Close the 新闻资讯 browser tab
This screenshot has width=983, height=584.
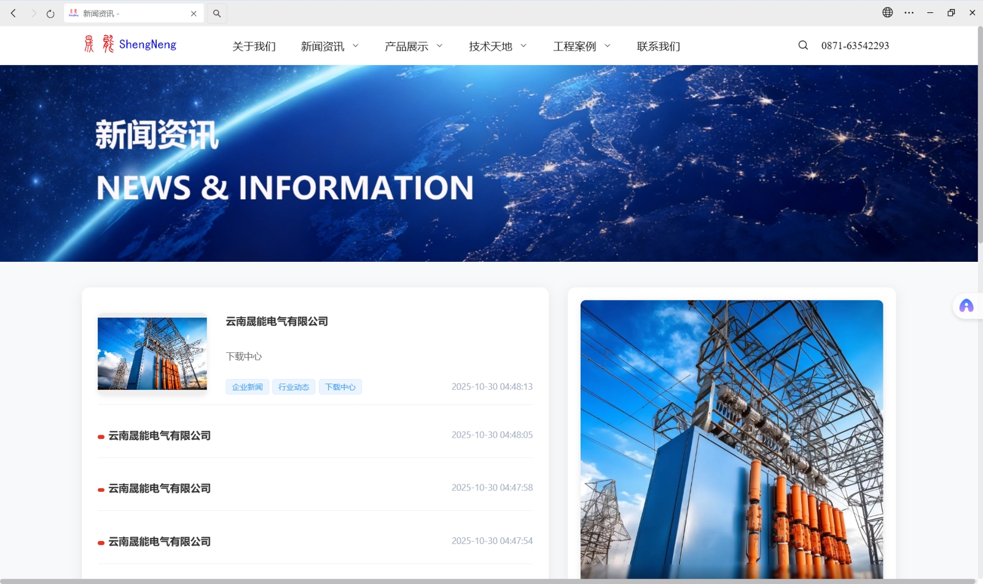[x=194, y=14]
